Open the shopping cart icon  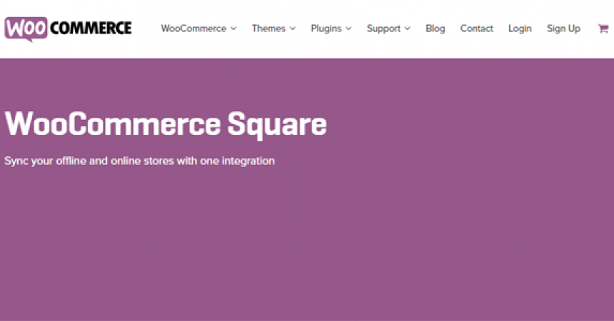603,29
